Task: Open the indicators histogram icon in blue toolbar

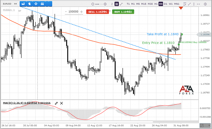Action: pos(42,4)
